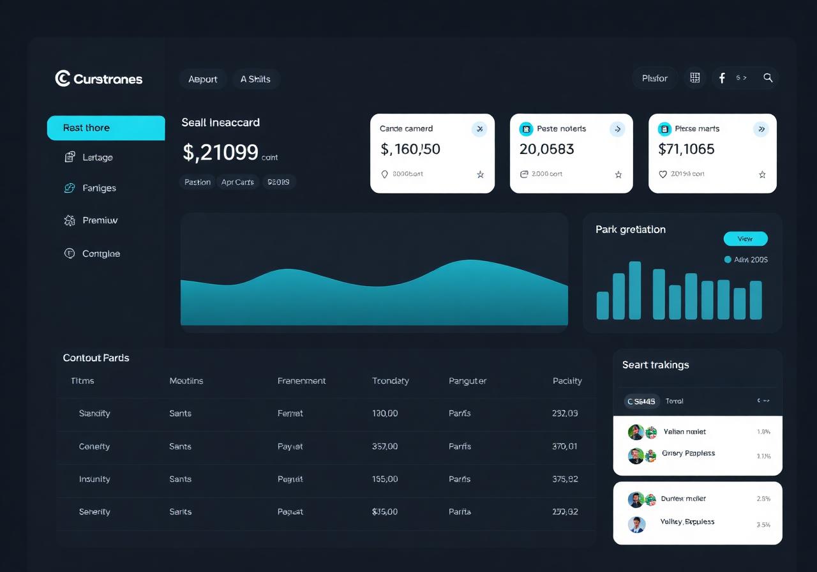Click the Insunity table row name

click(94, 479)
